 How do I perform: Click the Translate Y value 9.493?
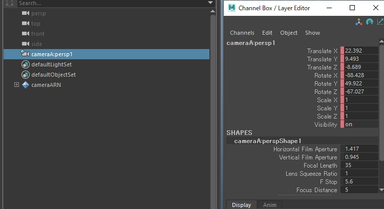(361, 59)
